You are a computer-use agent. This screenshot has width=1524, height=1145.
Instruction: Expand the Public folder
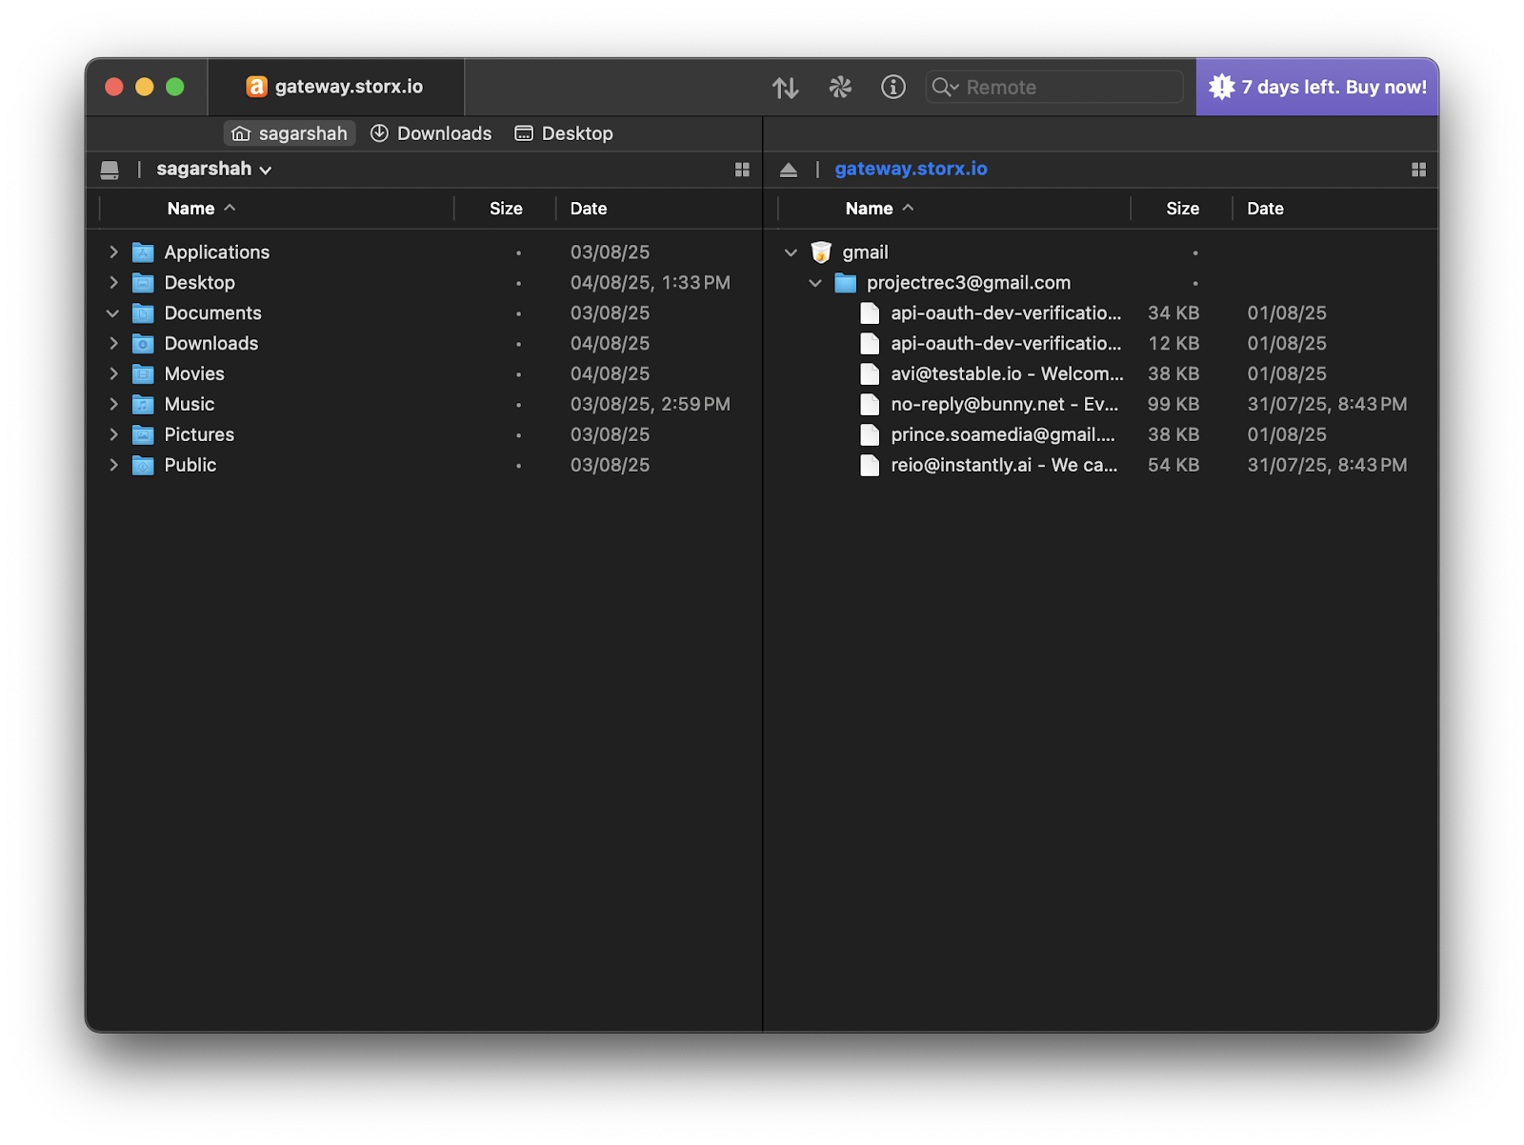click(x=113, y=466)
